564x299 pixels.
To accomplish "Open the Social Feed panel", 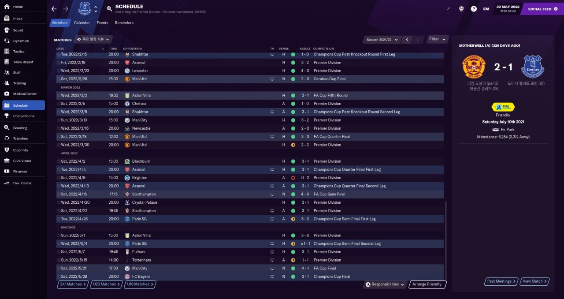I will pyautogui.click(x=542, y=9).
